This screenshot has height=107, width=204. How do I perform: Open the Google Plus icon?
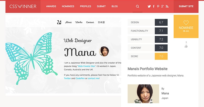[163, 6]
